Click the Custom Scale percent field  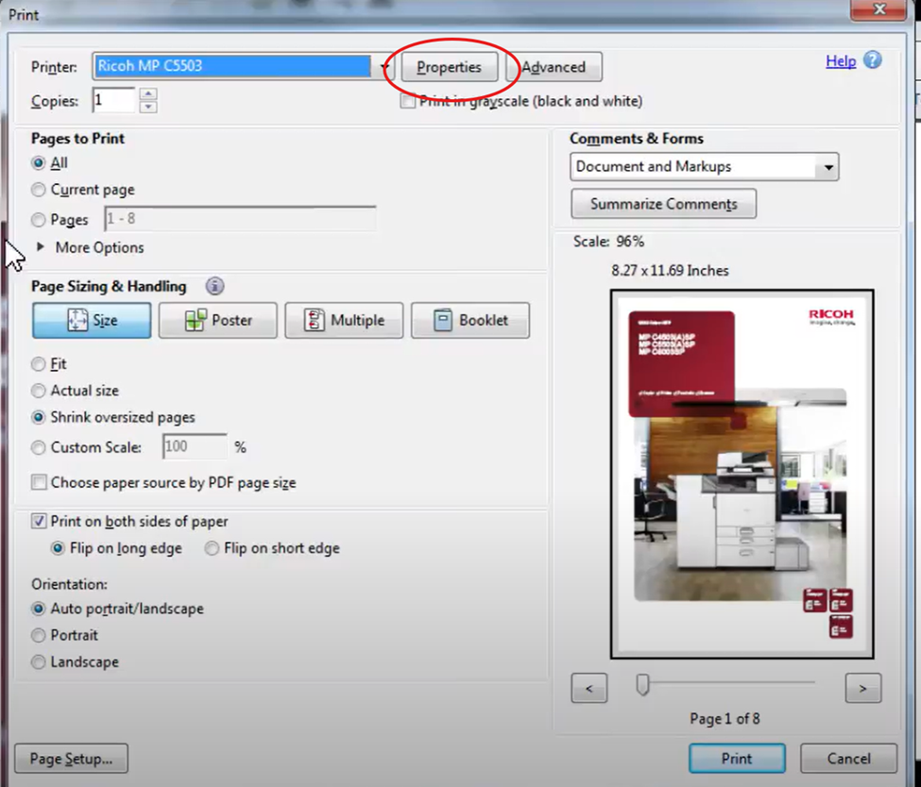click(195, 446)
